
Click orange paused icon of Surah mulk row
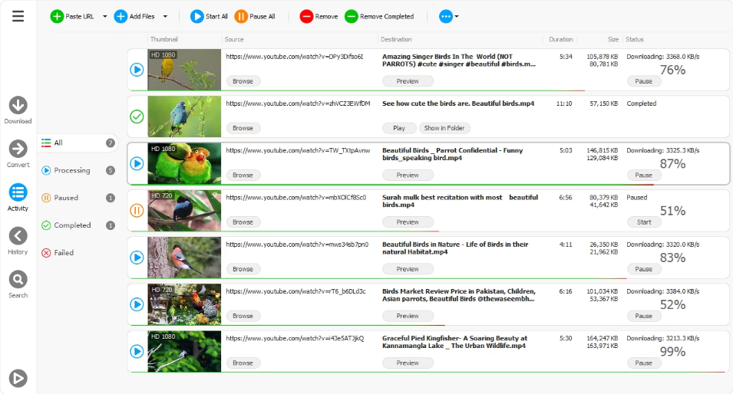pyautogui.click(x=137, y=211)
